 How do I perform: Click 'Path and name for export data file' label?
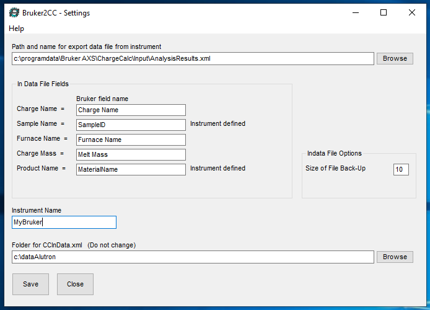pos(86,47)
